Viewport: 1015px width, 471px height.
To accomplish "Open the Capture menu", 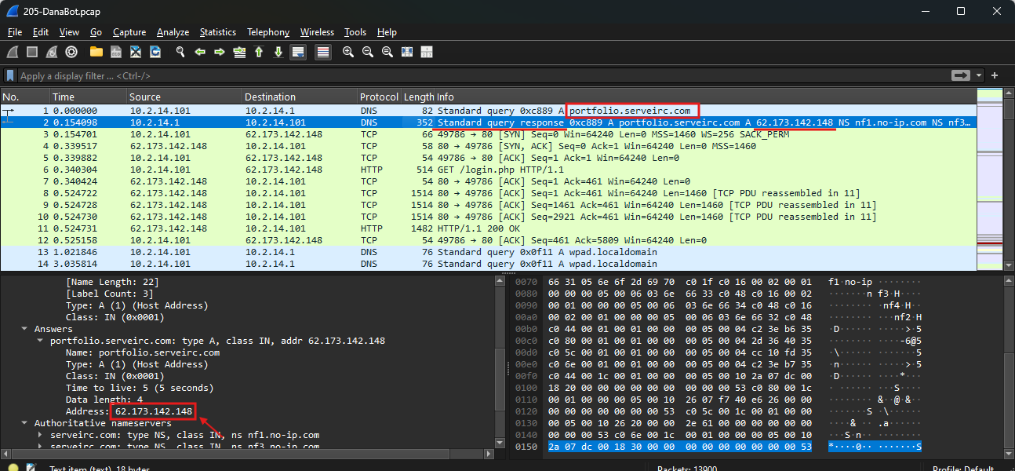I will click(129, 32).
